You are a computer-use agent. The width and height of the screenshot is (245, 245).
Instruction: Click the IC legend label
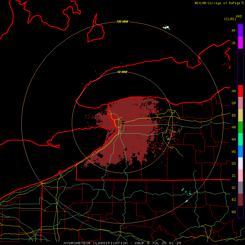pyautogui.click(x=234, y=176)
